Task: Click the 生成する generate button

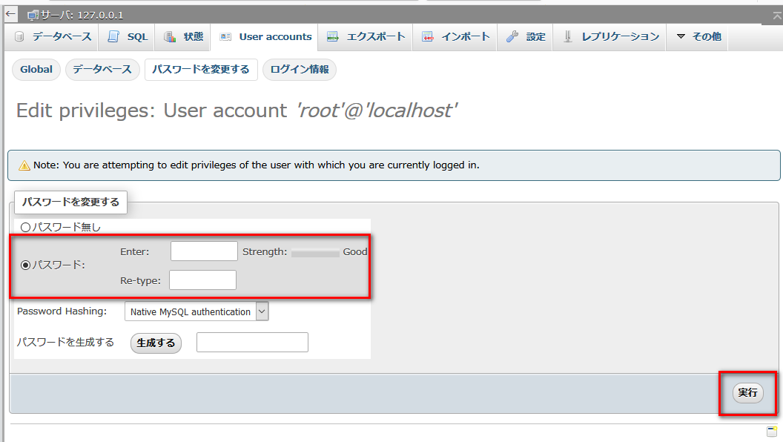Action: 156,343
